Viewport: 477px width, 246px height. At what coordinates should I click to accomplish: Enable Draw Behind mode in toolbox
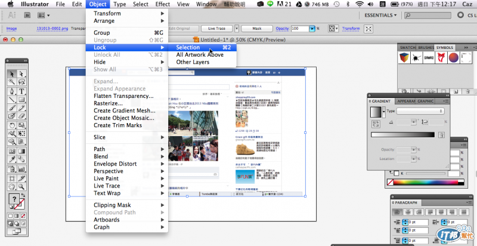click(17, 223)
